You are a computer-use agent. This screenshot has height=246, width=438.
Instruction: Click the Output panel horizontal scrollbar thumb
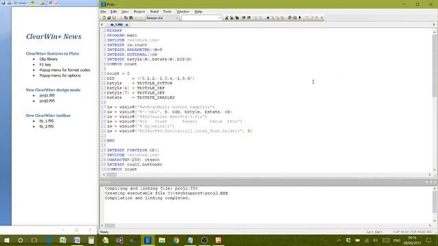(109, 225)
